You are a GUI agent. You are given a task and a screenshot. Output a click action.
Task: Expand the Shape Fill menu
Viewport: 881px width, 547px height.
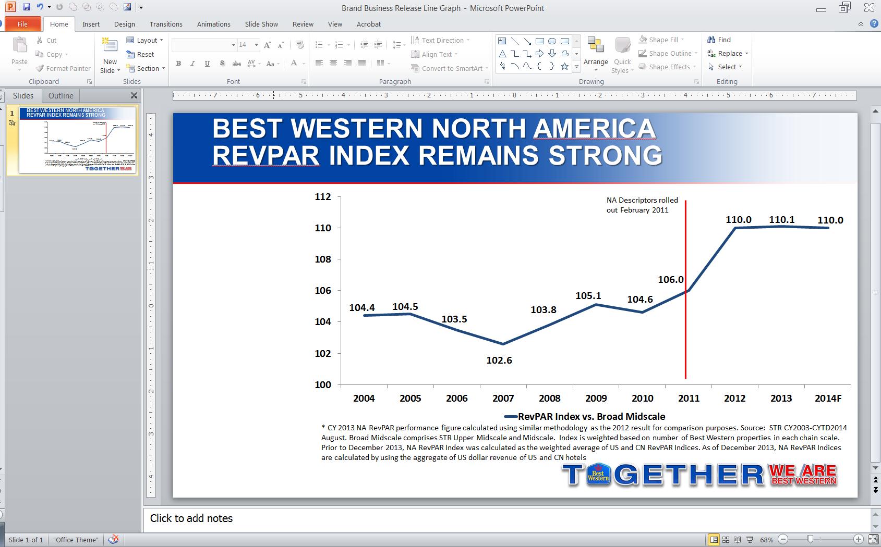[x=661, y=40]
